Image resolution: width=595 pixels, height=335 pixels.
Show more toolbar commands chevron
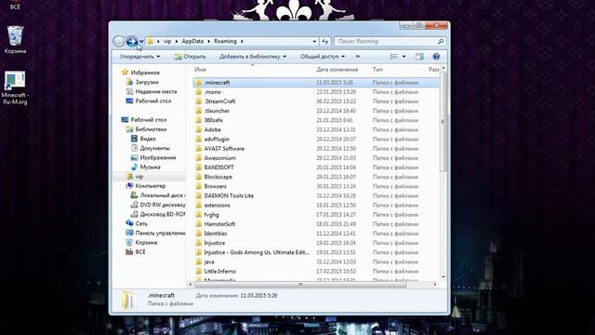coord(357,57)
